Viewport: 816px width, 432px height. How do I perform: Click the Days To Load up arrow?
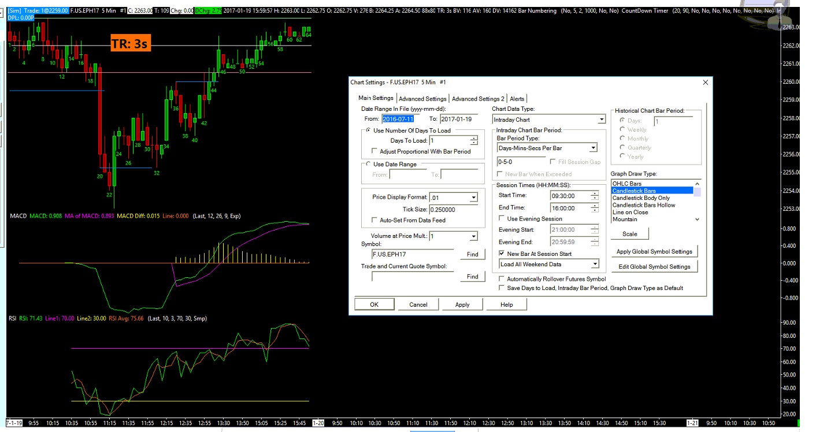[x=474, y=138]
